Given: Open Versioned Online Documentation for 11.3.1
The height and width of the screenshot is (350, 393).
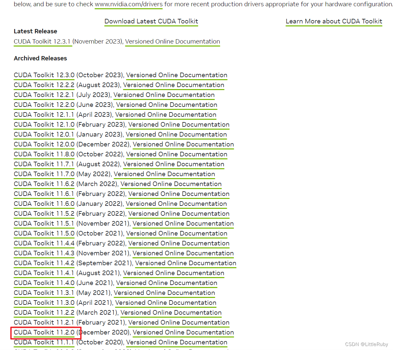Looking at the screenshot, I should tap(165, 293).
